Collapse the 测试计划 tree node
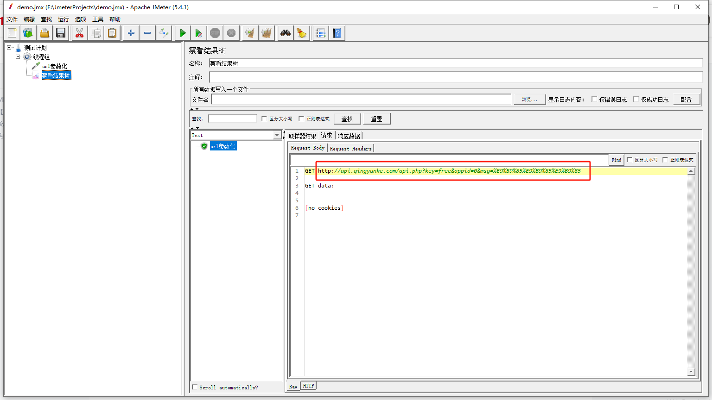This screenshot has height=400, width=712. (9, 48)
